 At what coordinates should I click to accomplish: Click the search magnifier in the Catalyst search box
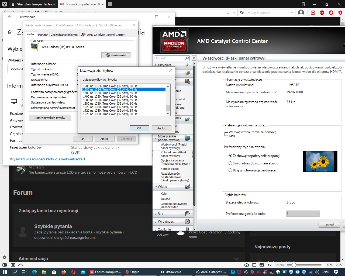click(x=187, y=58)
